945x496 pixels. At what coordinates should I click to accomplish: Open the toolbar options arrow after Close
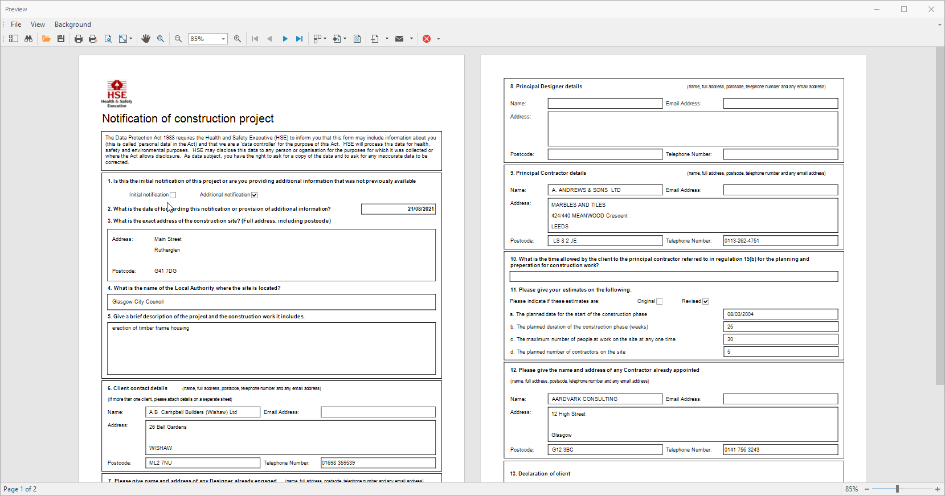pyautogui.click(x=439, y=39)
